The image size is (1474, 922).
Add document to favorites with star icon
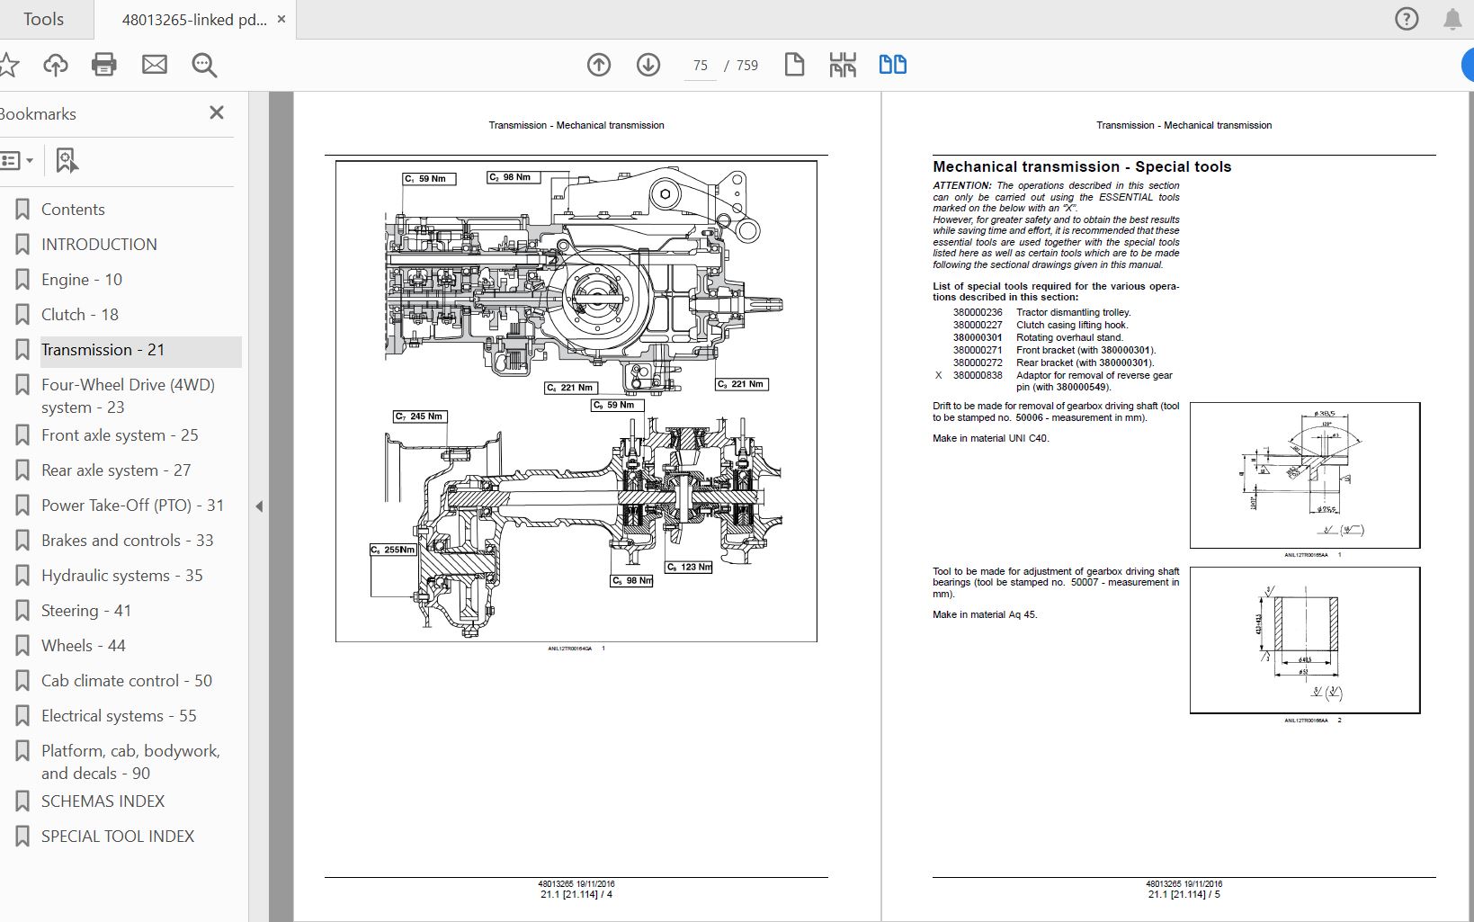[10, 64]
